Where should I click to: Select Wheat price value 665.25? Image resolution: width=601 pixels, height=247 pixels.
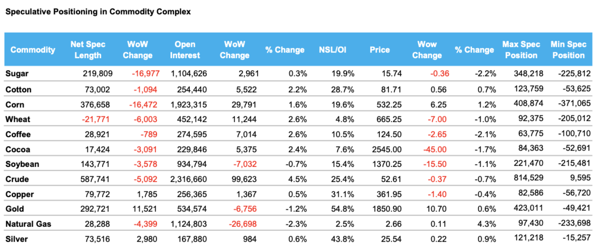389,119
